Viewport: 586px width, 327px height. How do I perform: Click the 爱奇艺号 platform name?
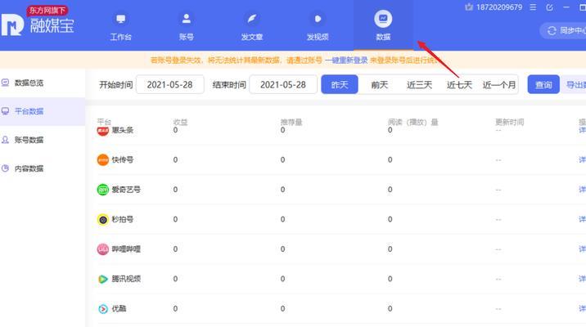pyautogui.click(x=126, y=190)
